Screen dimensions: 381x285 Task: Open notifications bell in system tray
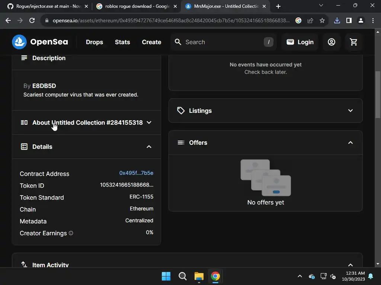pos(371,276)
